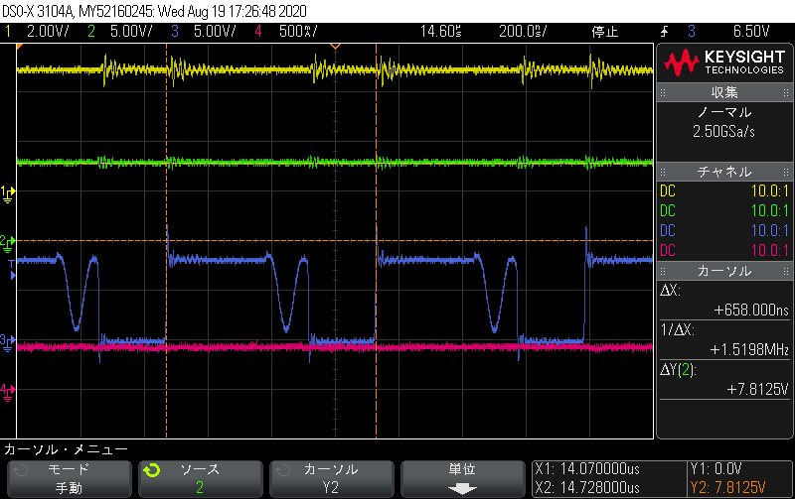Open the Channel (チャネル) panel header
The image size is (795, 499).
[x=724, y=172]
